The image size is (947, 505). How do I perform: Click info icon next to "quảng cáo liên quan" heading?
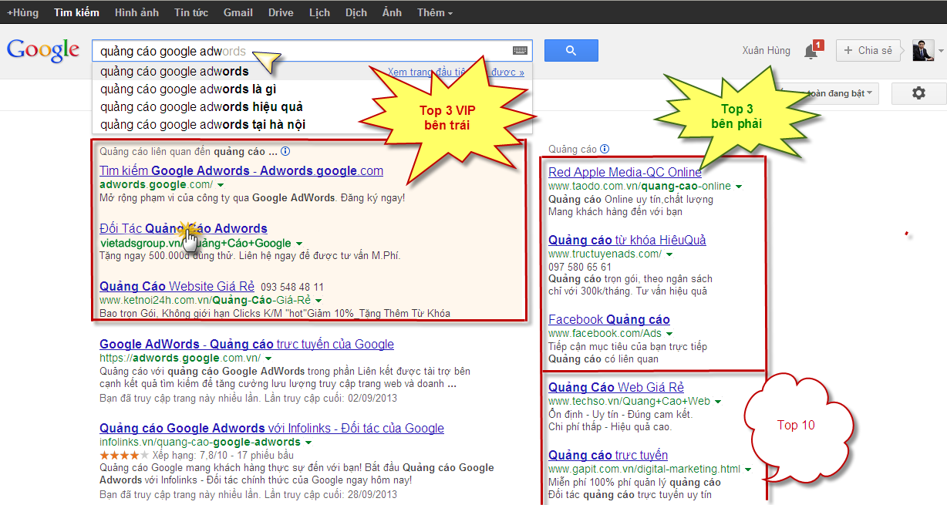[x=285, y=151]
